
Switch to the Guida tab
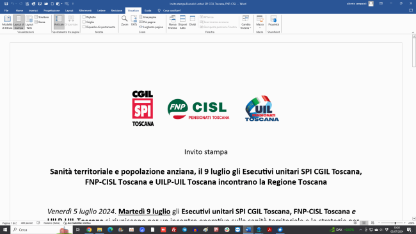click(x=148, y=11)
